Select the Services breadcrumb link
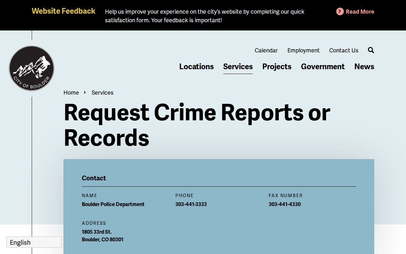Screen dimensions: 406x254 pyautogui.click(x=102, y=92)
